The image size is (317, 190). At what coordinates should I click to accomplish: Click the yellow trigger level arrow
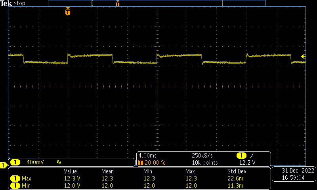tap(303, 56)
